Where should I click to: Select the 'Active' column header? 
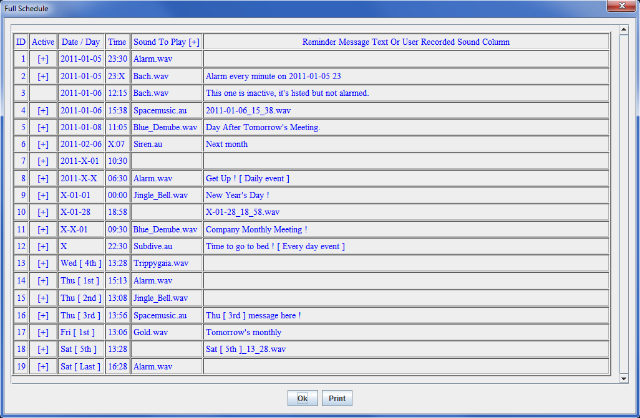43,42
